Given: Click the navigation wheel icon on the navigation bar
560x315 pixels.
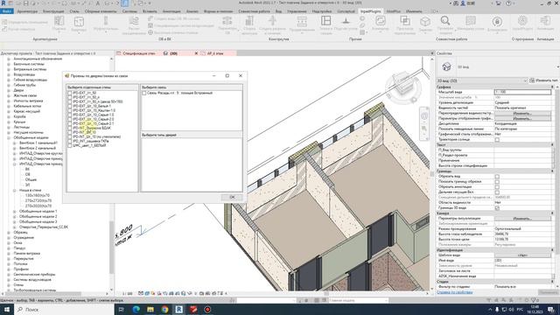Looking at the screenshot, I should [x=423, y=116].
